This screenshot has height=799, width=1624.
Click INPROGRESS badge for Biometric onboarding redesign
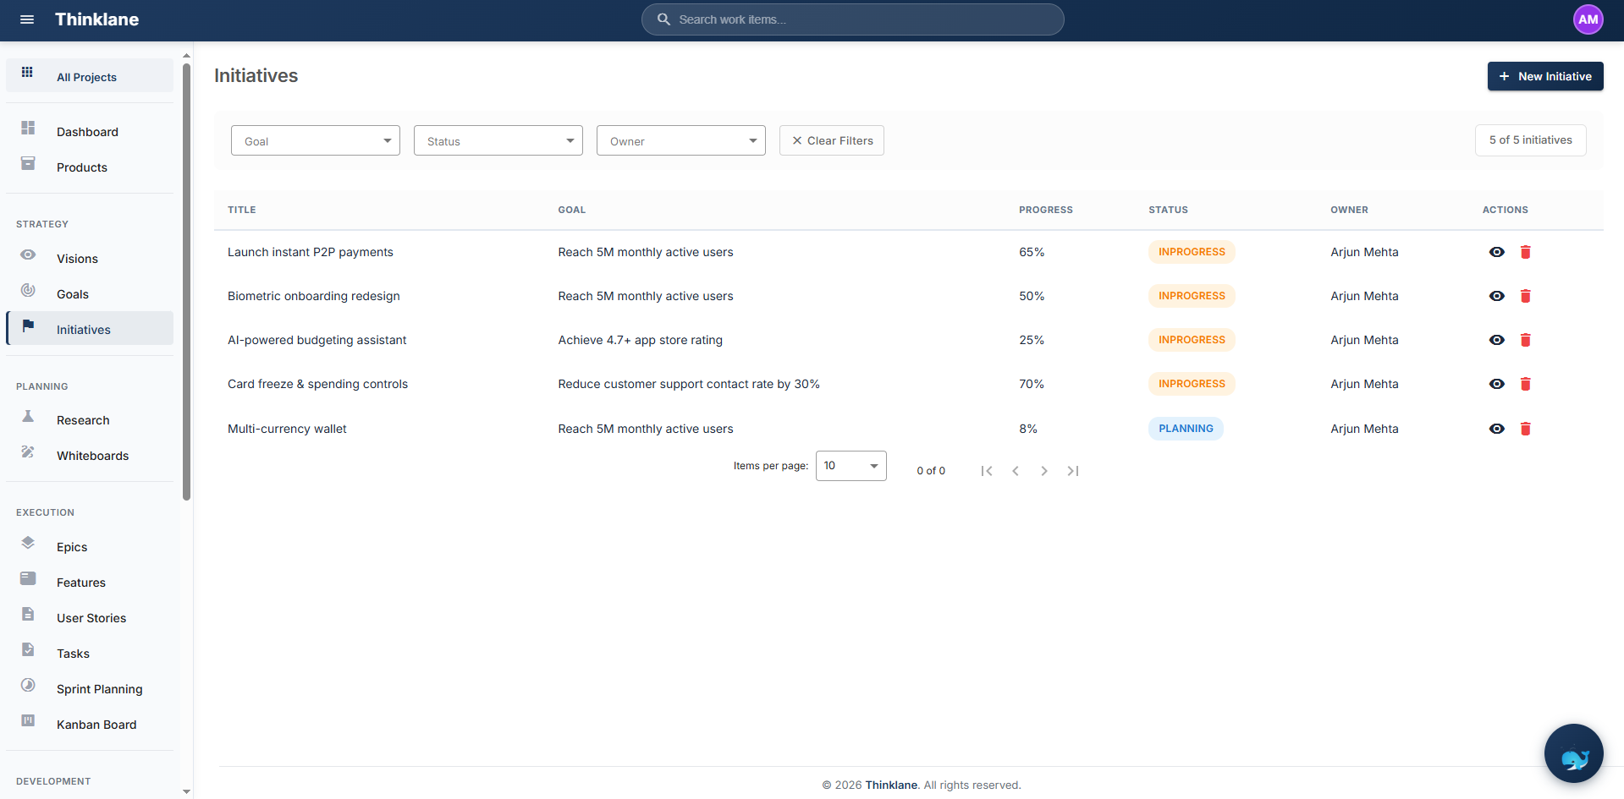coord(1192,296)
